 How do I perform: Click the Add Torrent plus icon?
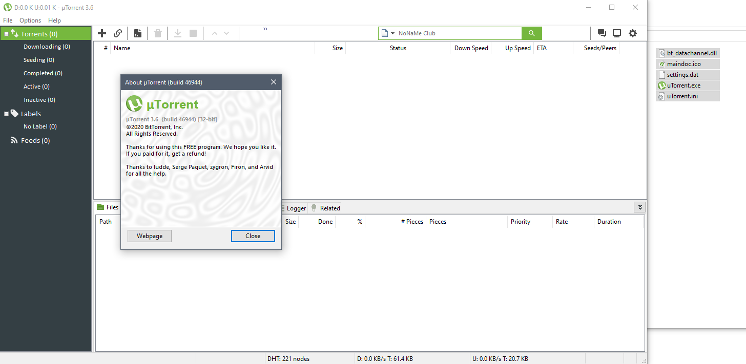pyautogui.click(x=102, y=33)
